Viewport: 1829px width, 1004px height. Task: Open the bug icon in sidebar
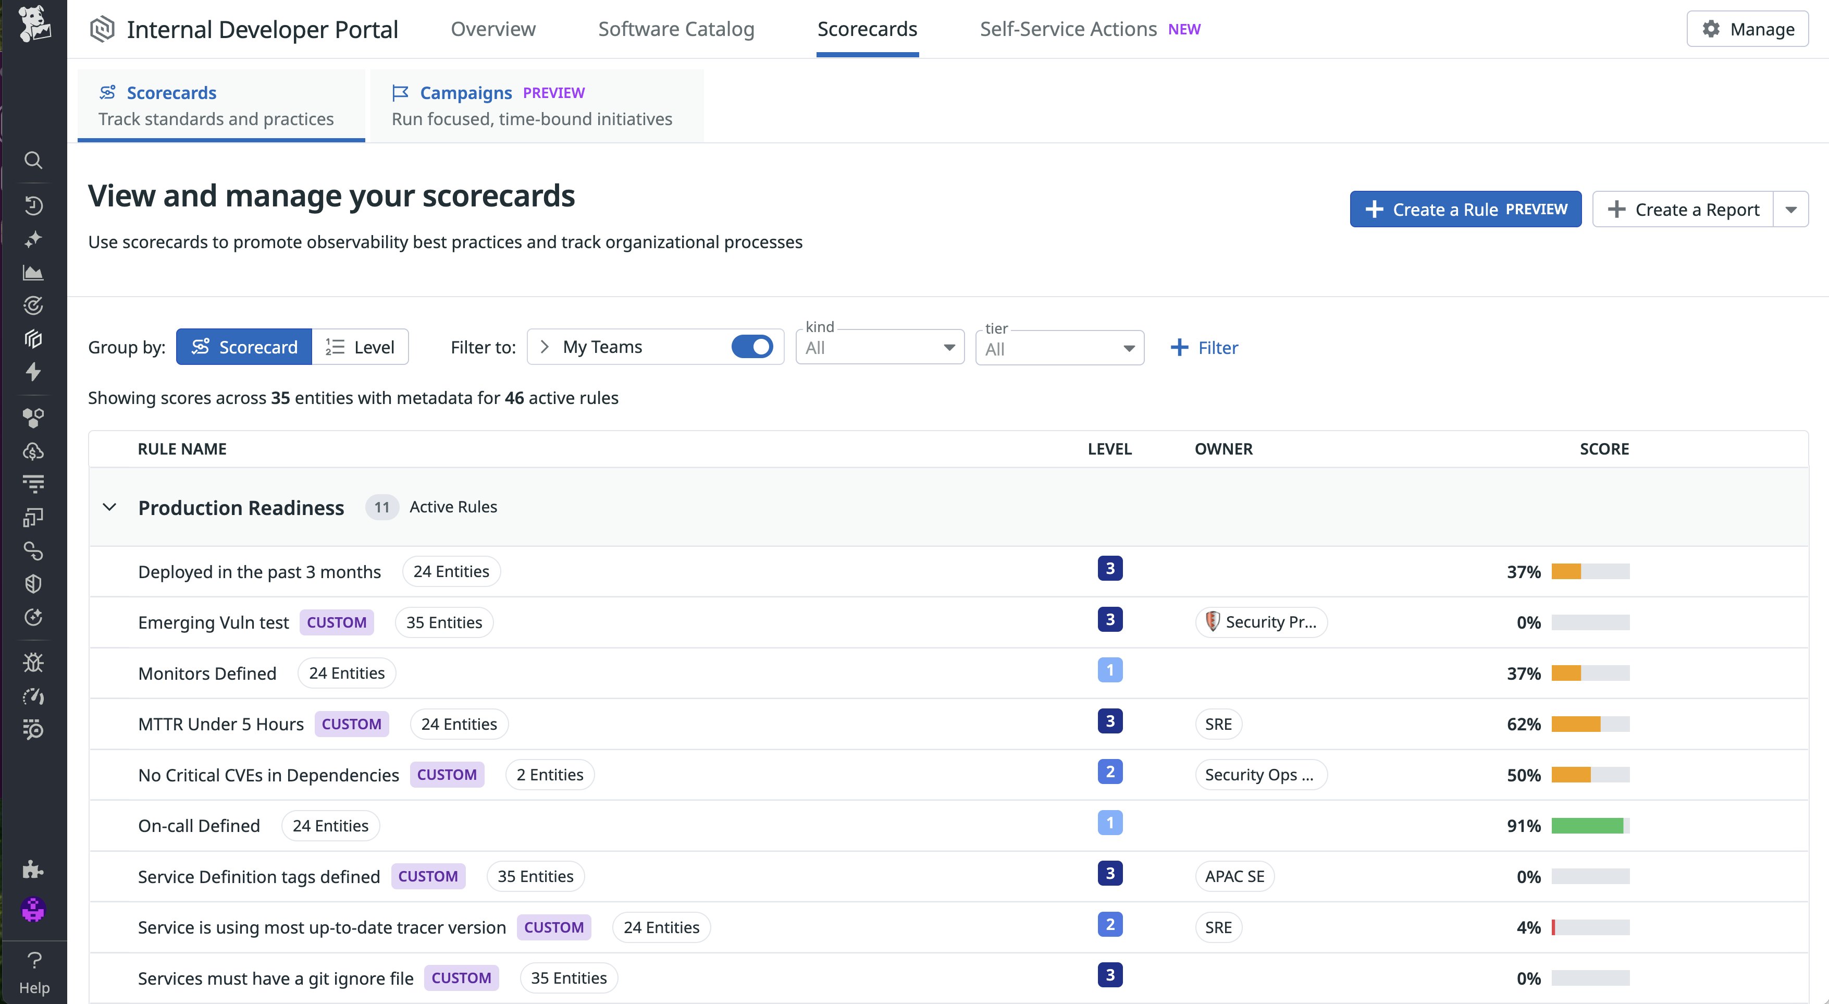pos(33,662)
